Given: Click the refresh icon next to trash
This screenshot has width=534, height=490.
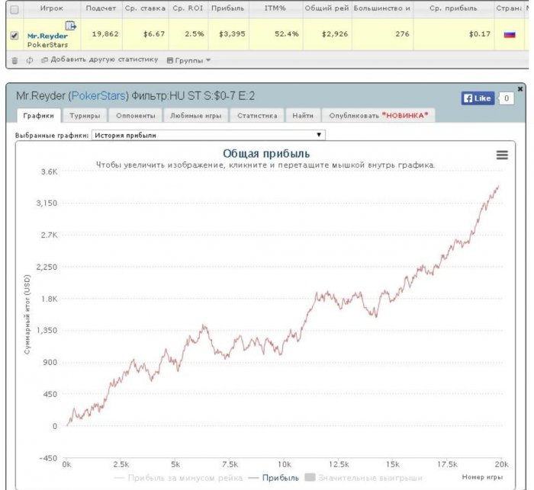Looking at the screenshot, I should click(30, 60).
